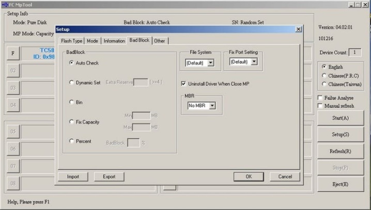Viewport: 371px width, 210px height.
Task: Select the Auto Check radio button
Action: point(71,62)
